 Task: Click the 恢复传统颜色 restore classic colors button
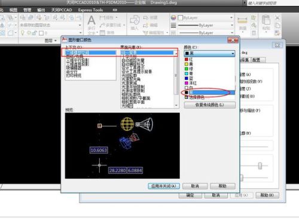210,105
